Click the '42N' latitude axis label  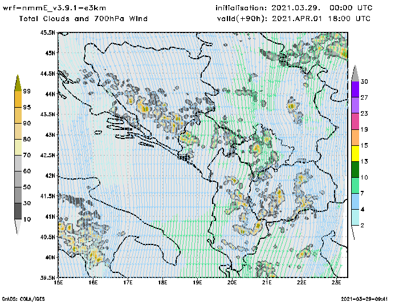click(50, 176)
